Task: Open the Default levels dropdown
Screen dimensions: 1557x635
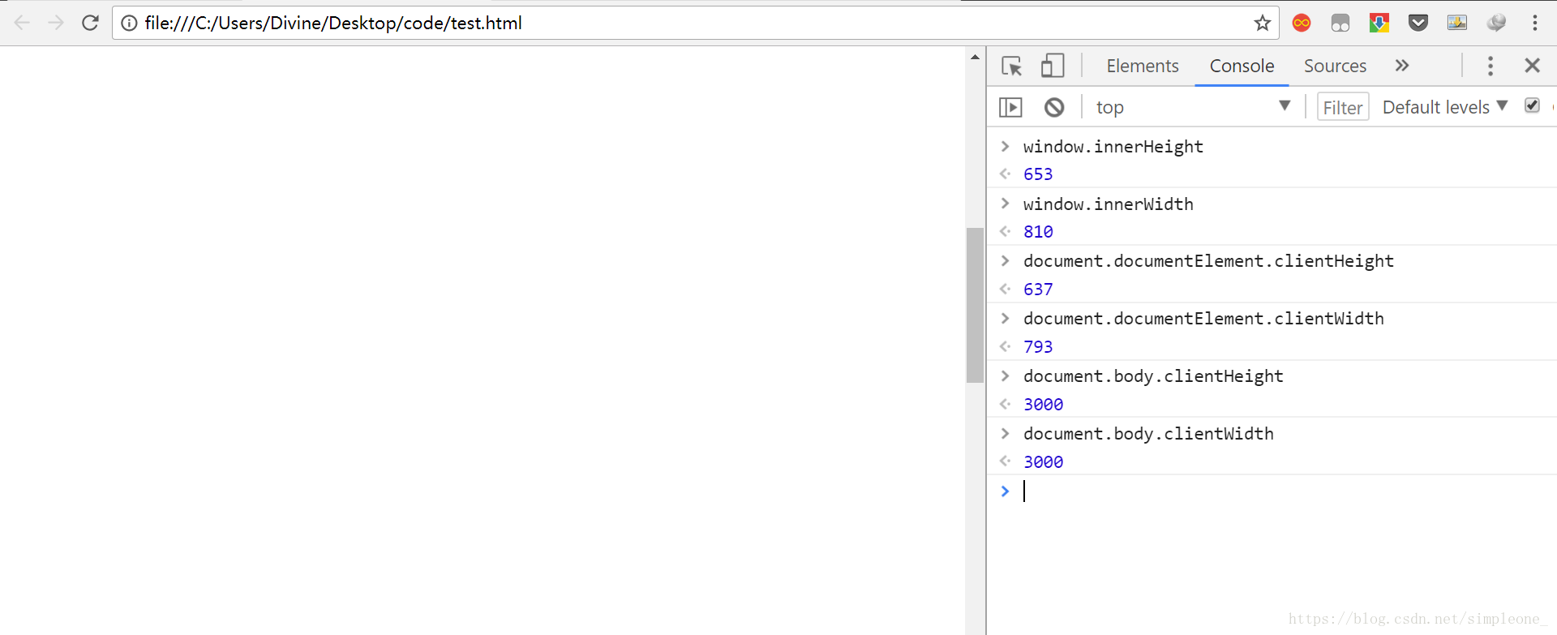Action: [1444, 107]
